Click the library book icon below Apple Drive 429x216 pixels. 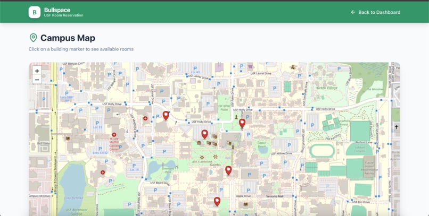coord(246,204)
